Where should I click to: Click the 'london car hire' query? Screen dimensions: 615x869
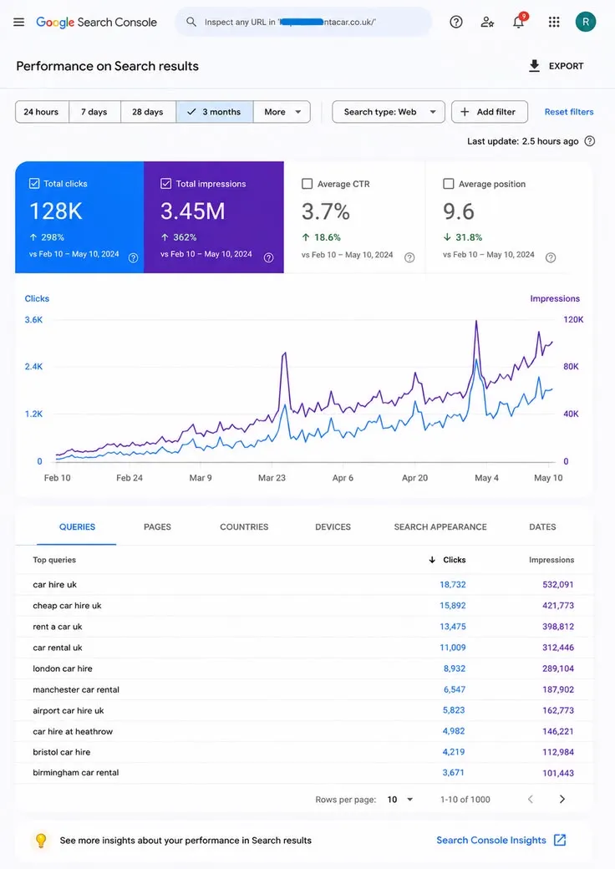(x=63, y=668)
